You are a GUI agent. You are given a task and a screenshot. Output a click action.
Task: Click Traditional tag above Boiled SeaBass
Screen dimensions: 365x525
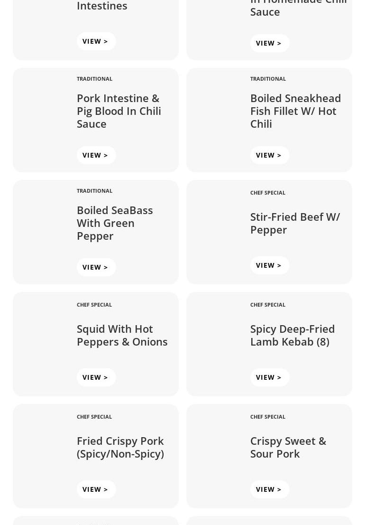coord(94,191)
